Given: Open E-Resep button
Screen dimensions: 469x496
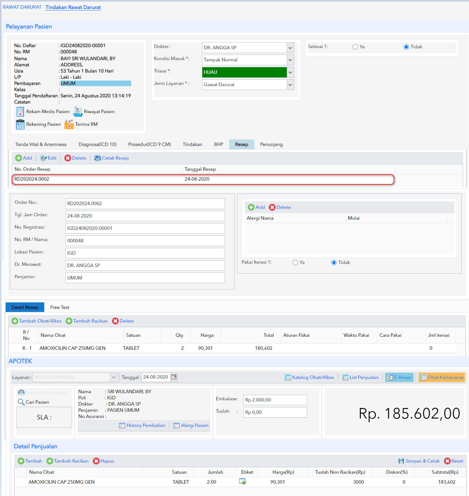Looking at the screenshot, I should click(x=399, y=377).
